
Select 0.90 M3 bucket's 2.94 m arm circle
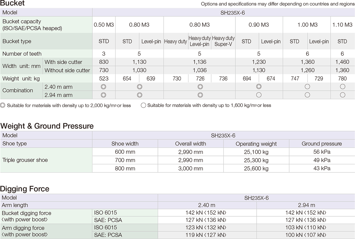click(x=259, y=95)
